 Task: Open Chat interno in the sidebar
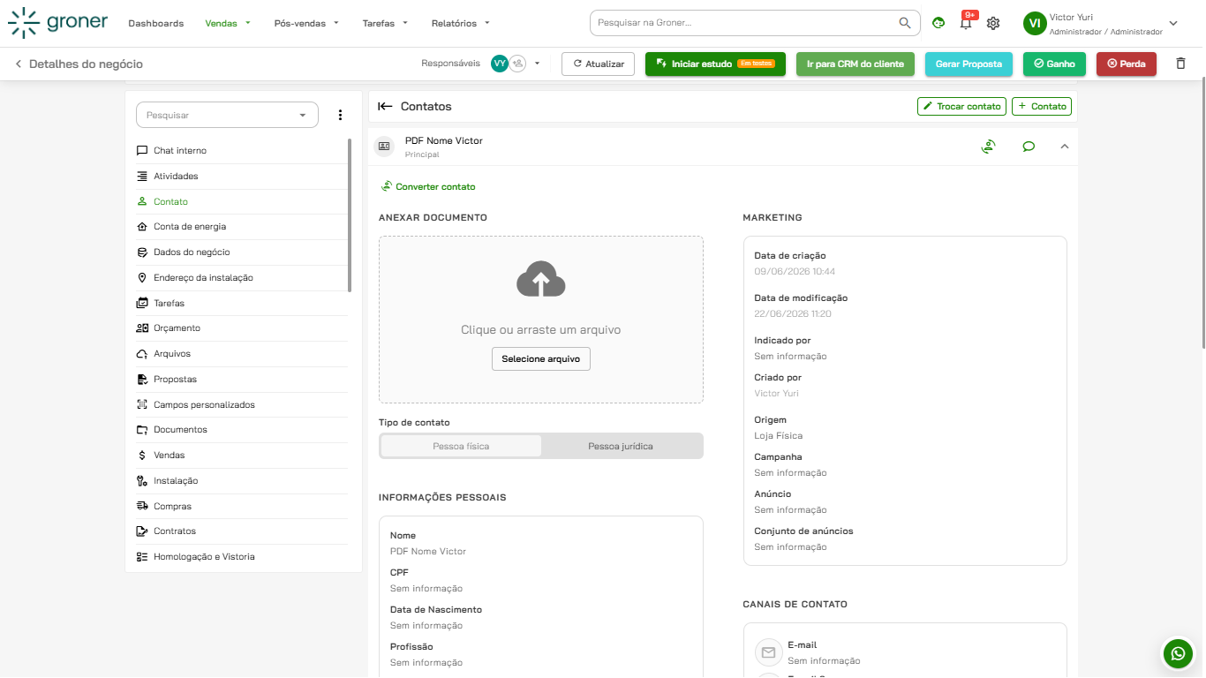pyautogui.click(x=242, y=151)
